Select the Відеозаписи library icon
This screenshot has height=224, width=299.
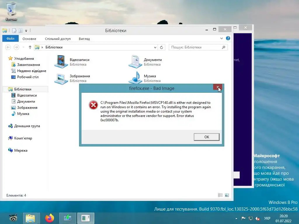(x=61, y=62)
